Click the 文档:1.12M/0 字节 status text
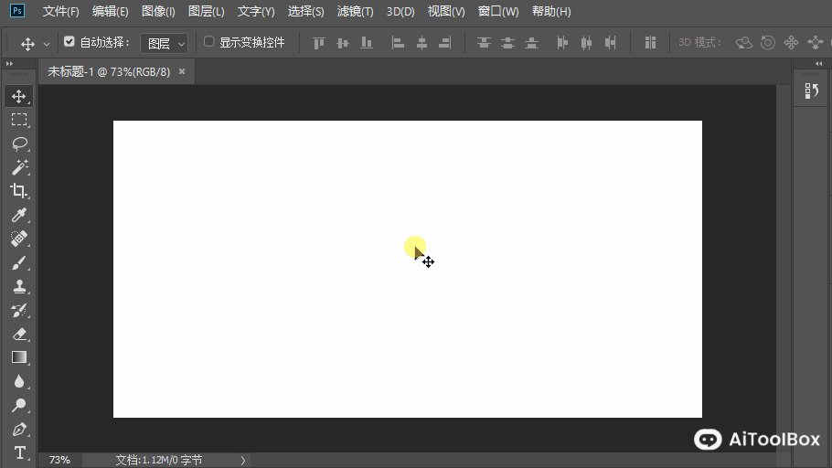The width and height of the screenshot is (832, 468). 159,460
